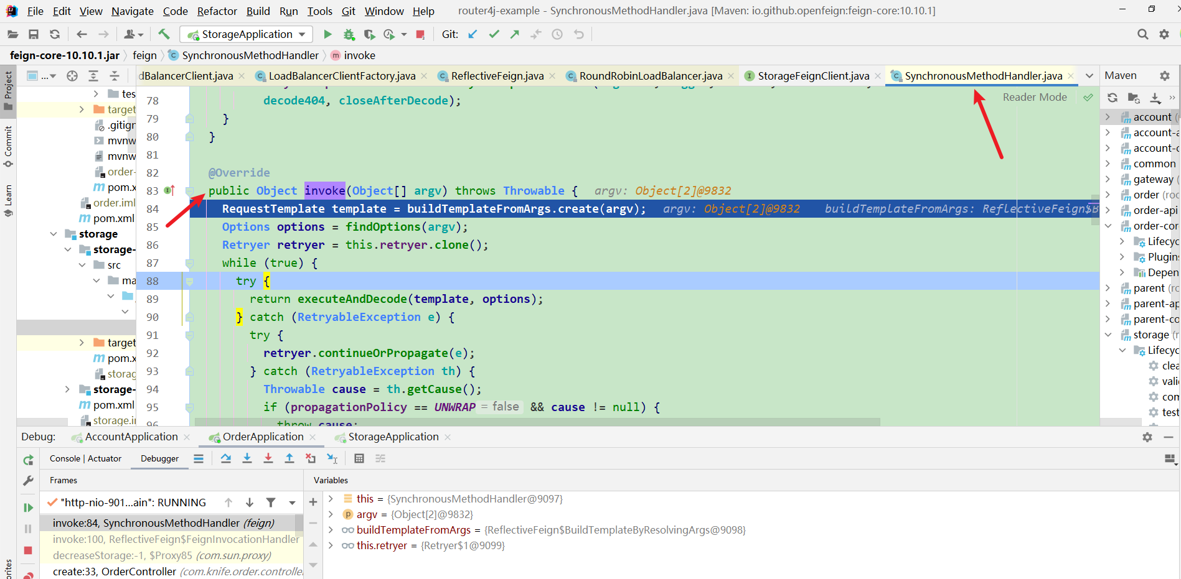
Task: Click the green checkmark above Reader Mode
Action: (1088, 98)
